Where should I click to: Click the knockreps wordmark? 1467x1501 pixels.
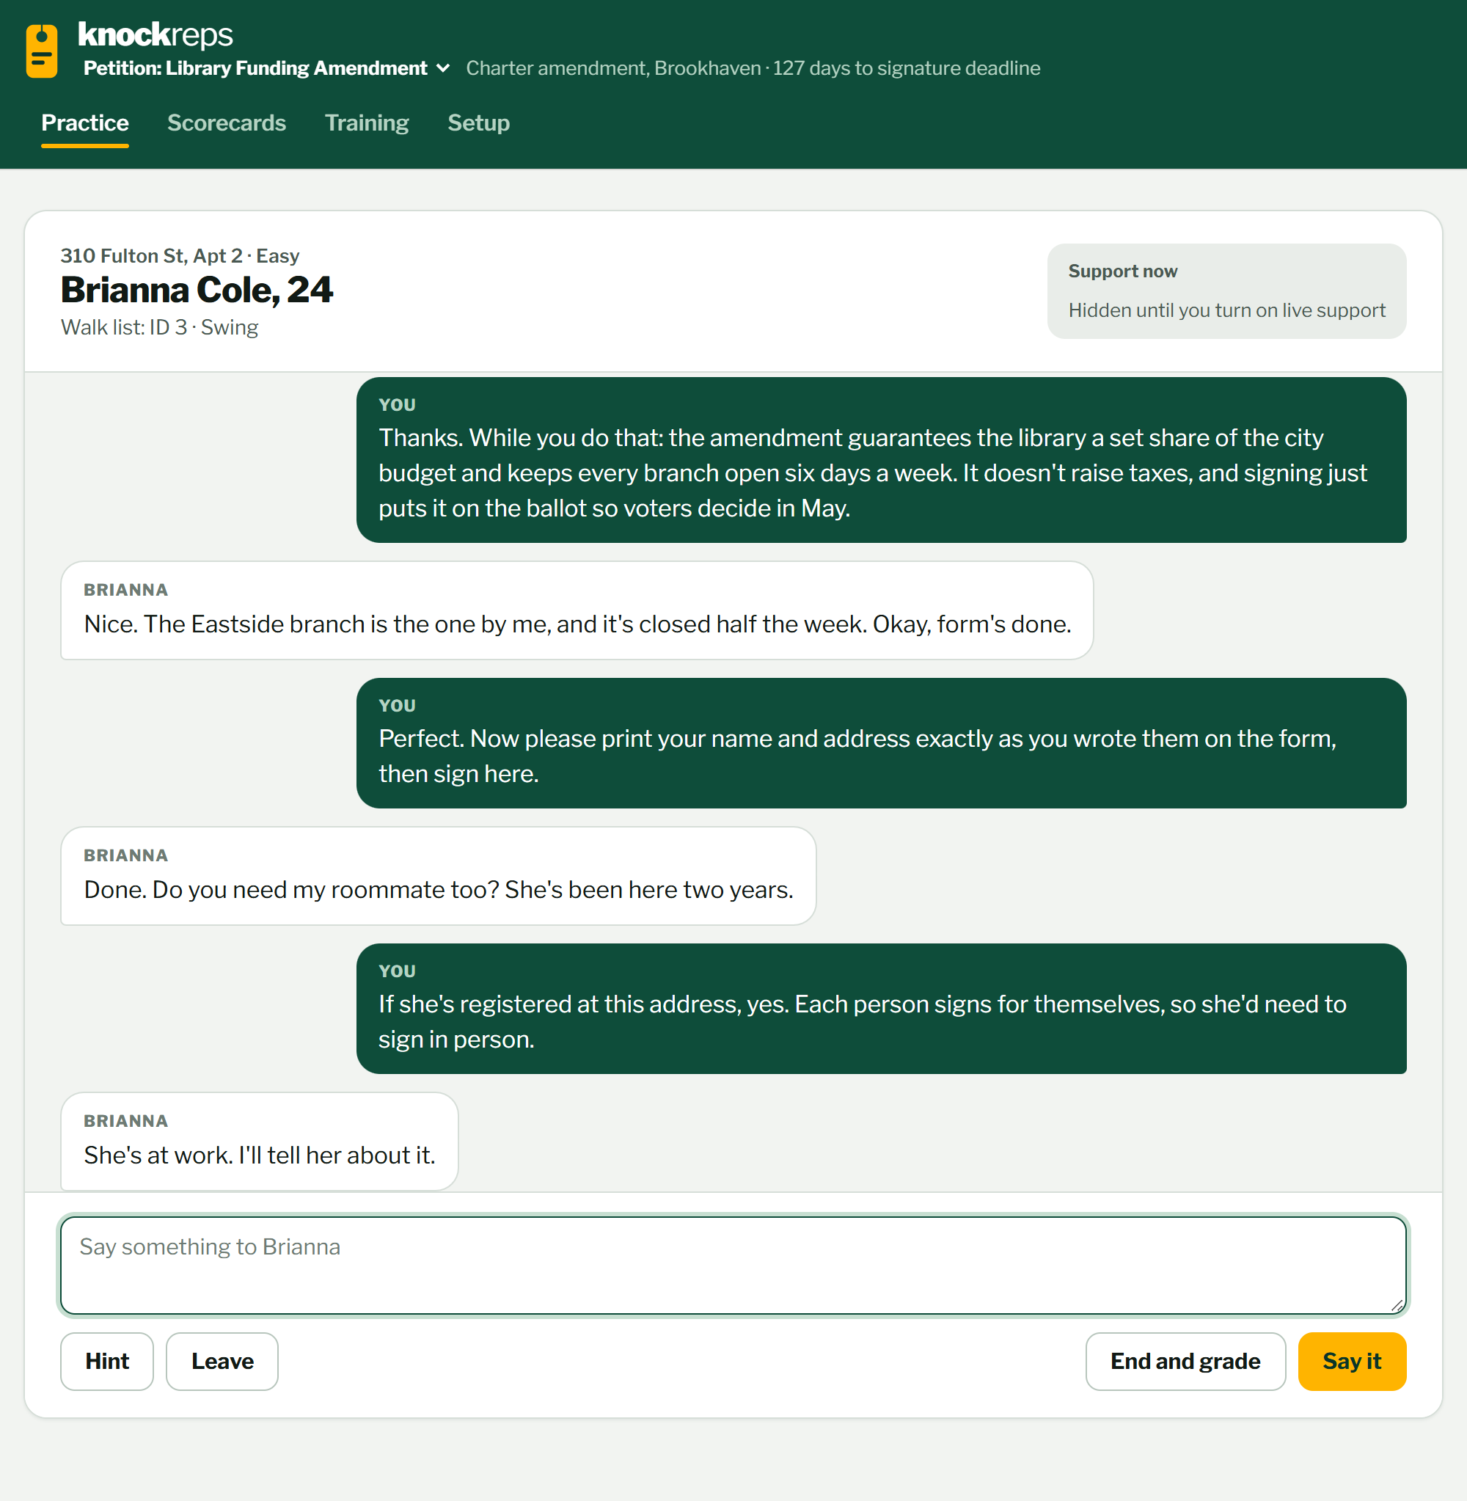[155, 34]
